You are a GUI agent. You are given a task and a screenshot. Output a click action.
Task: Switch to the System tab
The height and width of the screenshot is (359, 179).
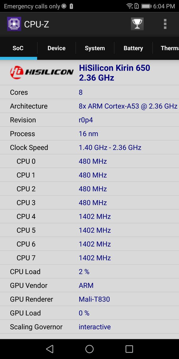[95, 48]
